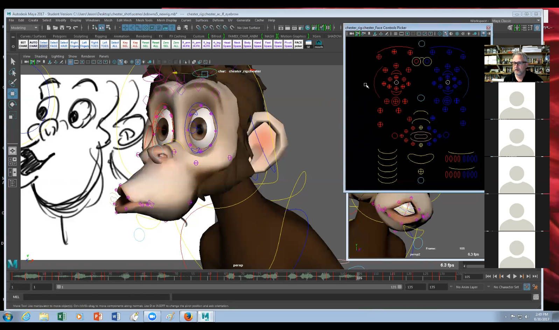Viewport: 559px width, 330px height.
Task: Click the Play forwards button
Action: 515,276
